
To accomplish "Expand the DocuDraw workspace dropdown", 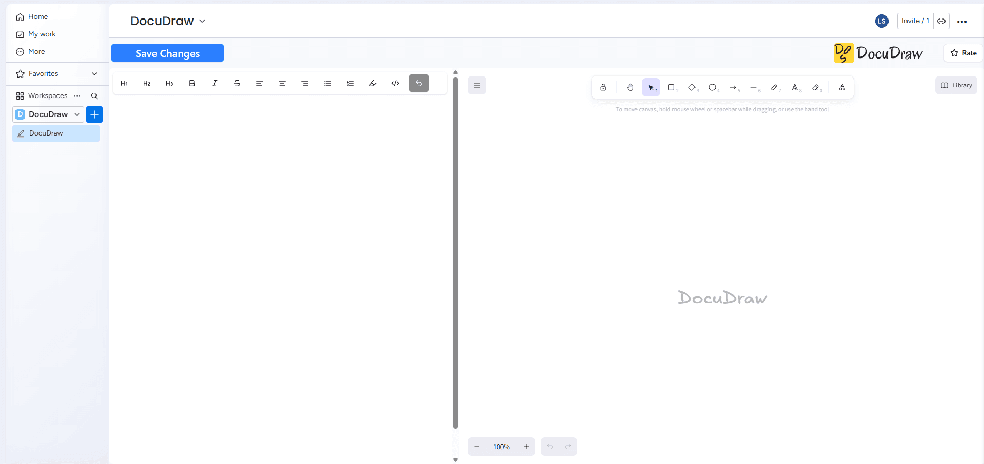I will [x=76, y=114].
